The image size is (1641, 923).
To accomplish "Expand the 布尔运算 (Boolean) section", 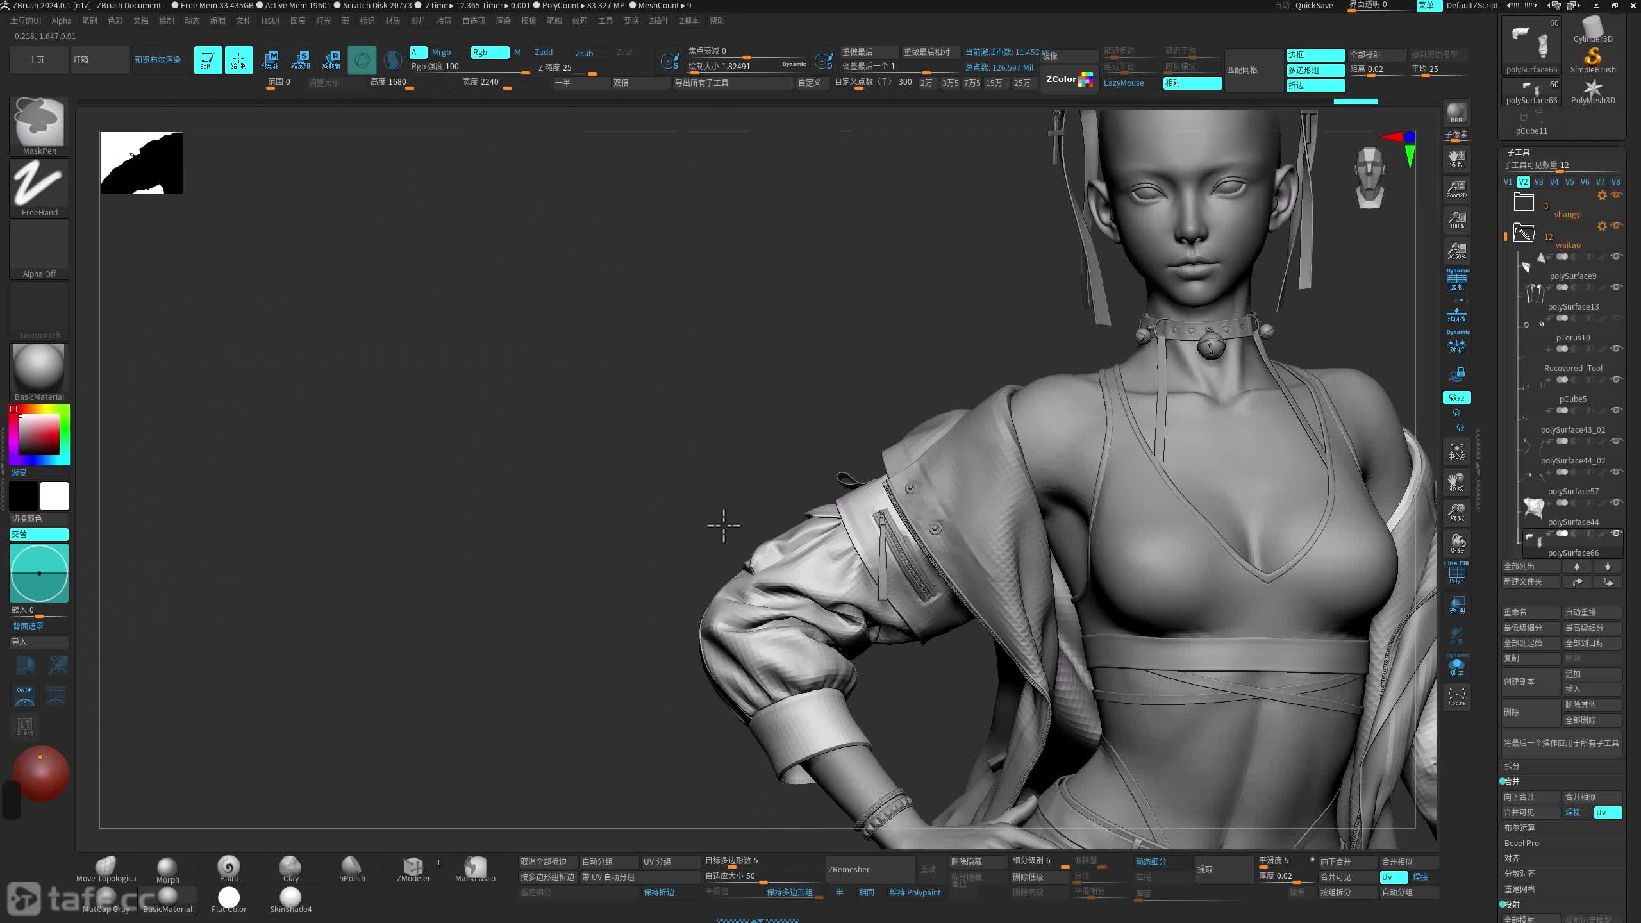I will click(1519, 827).
